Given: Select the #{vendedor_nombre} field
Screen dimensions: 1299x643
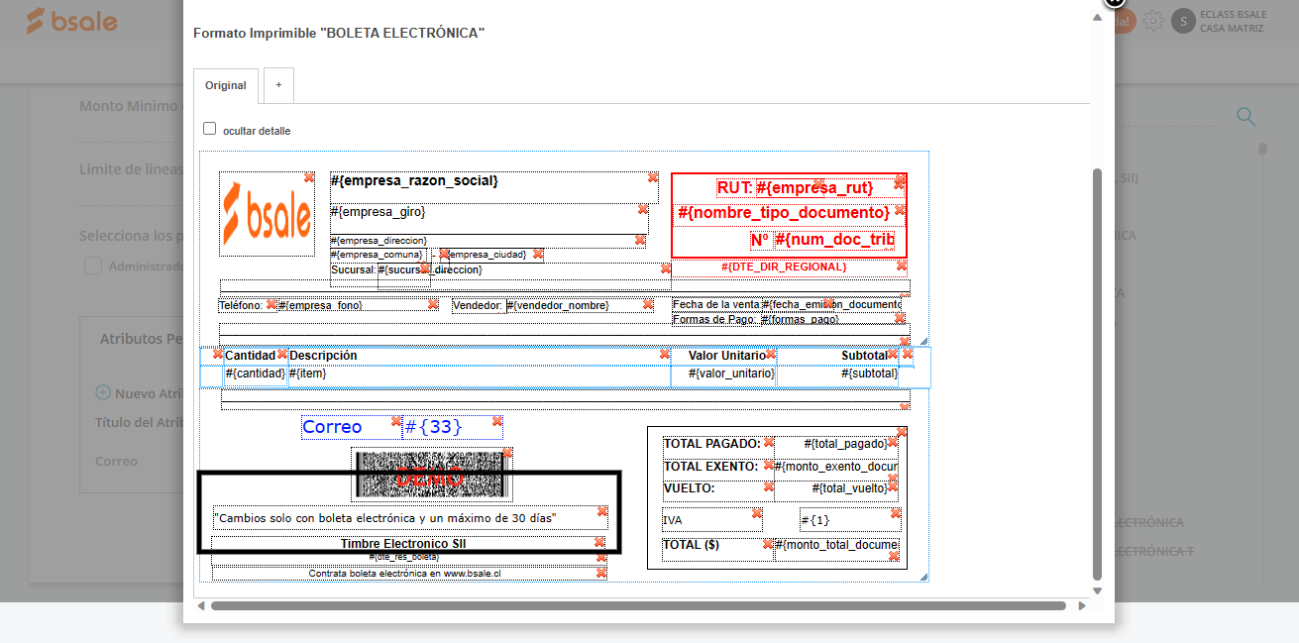Looking at the screenshot, I should [579, 305].
